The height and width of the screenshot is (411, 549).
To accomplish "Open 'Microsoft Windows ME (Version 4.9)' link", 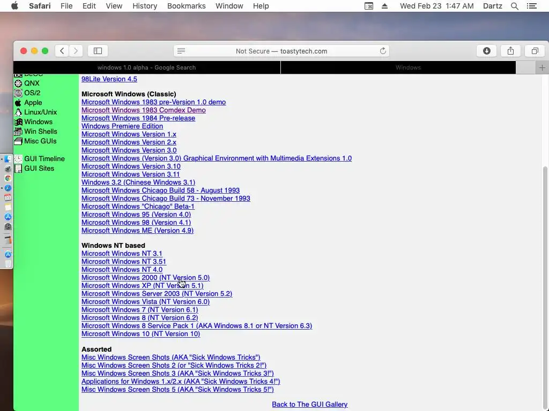I will click(x=138, y=231).
